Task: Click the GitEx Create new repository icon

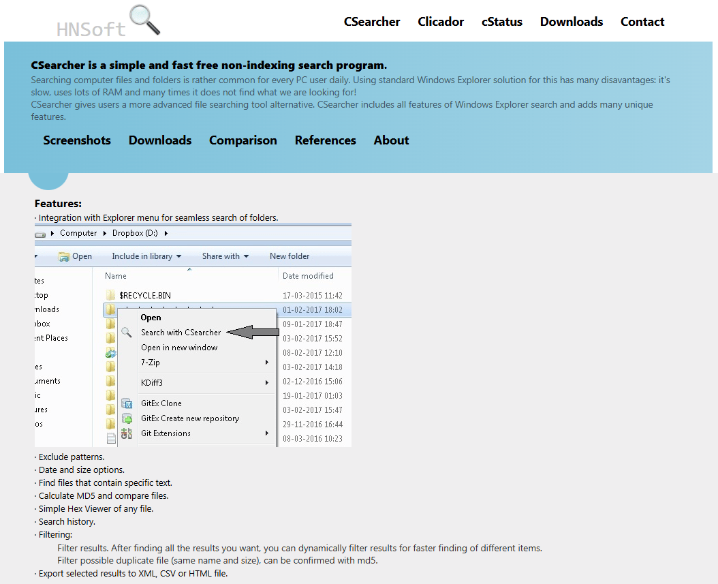Action: point(127,418)
